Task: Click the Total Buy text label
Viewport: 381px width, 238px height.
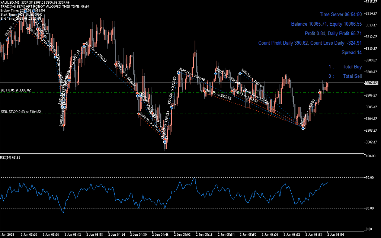Action: pyautogui.click(x=352, y=67)
